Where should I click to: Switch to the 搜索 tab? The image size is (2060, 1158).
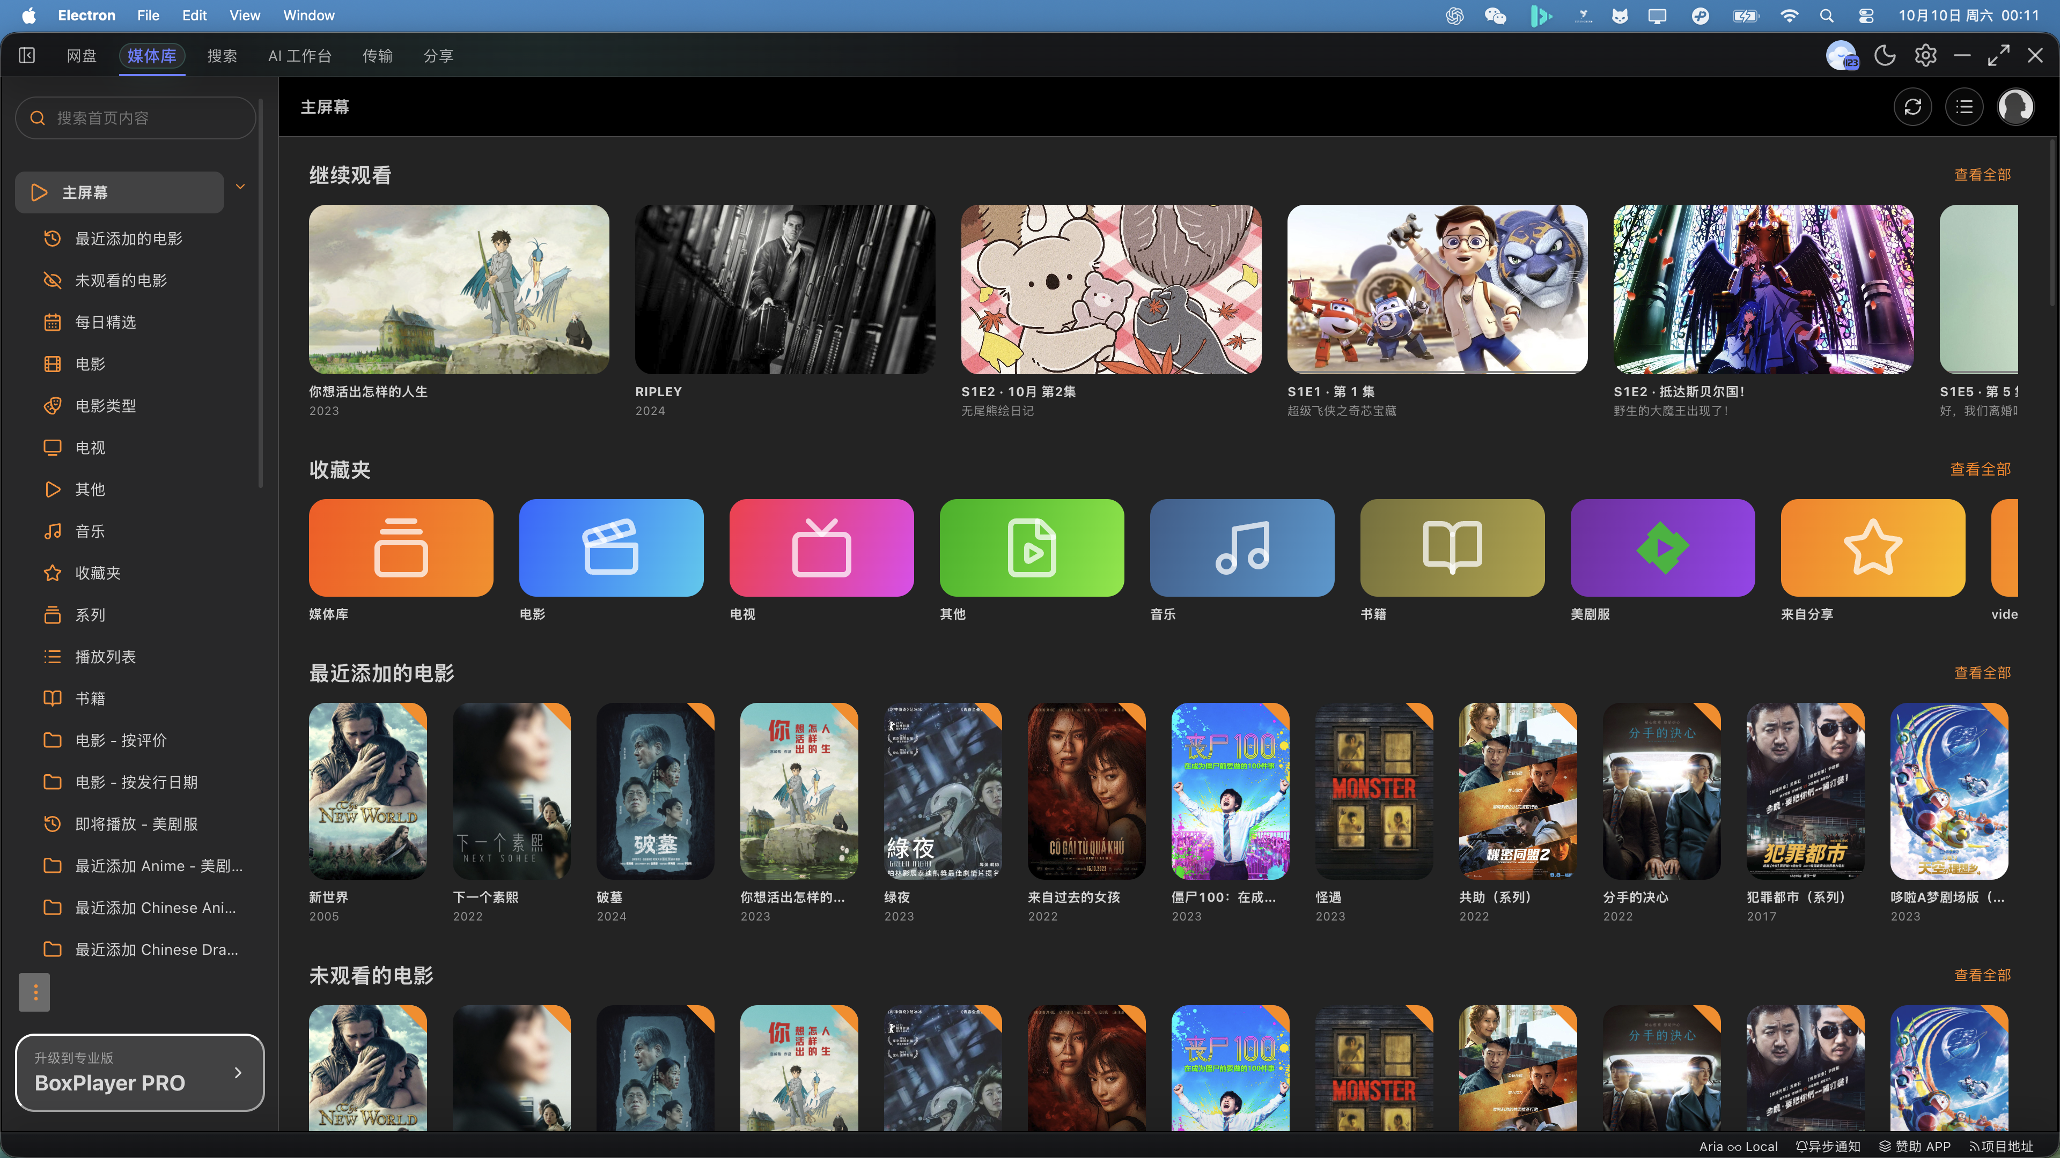click(x=222, y=56)
